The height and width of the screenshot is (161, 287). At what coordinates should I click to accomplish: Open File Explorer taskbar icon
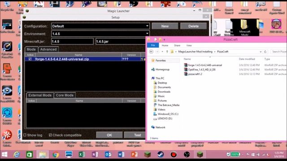[43, 155]
